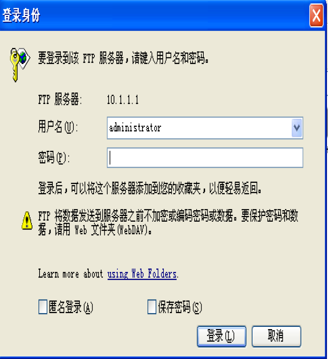Click the 匿名登录(A) label text

click(71, 307)
